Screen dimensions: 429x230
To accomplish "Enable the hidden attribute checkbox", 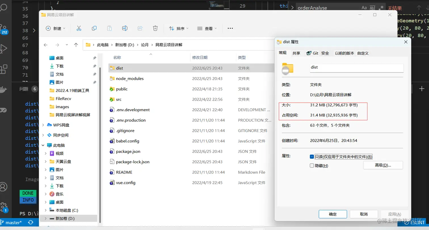I will point(312,165).
